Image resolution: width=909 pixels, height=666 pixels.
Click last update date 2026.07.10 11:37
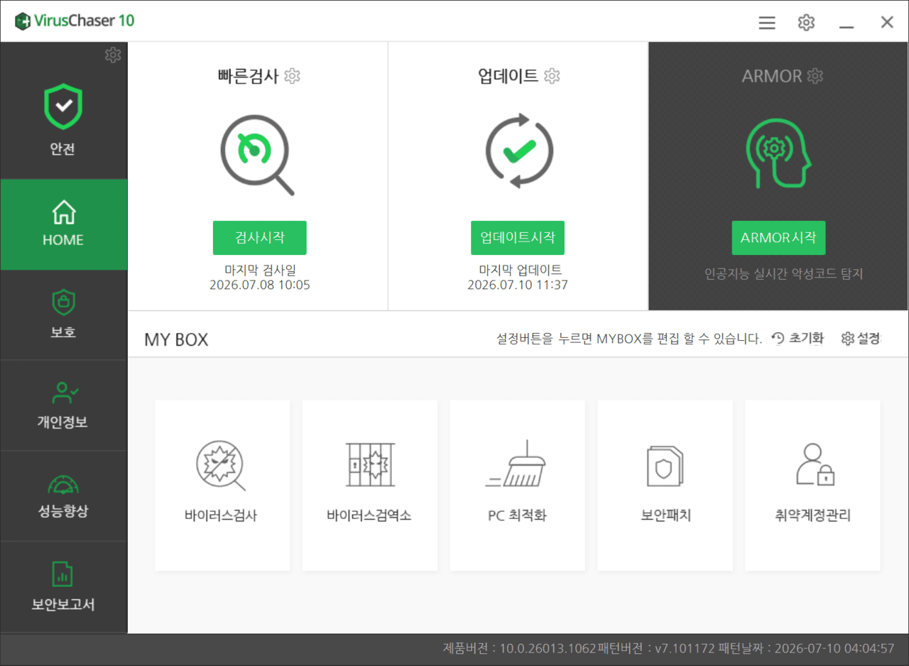click(x=518, y=285)
